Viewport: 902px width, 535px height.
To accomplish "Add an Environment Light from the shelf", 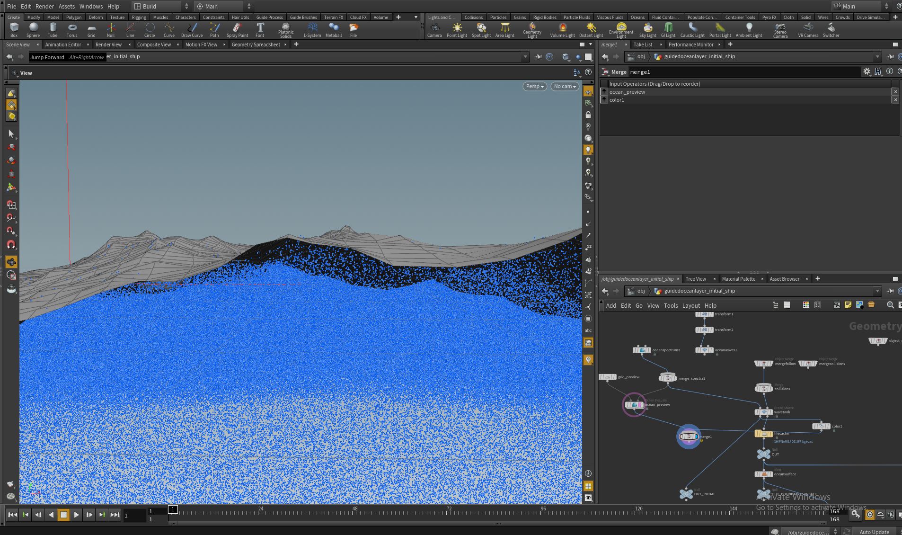I will point(621,30).
